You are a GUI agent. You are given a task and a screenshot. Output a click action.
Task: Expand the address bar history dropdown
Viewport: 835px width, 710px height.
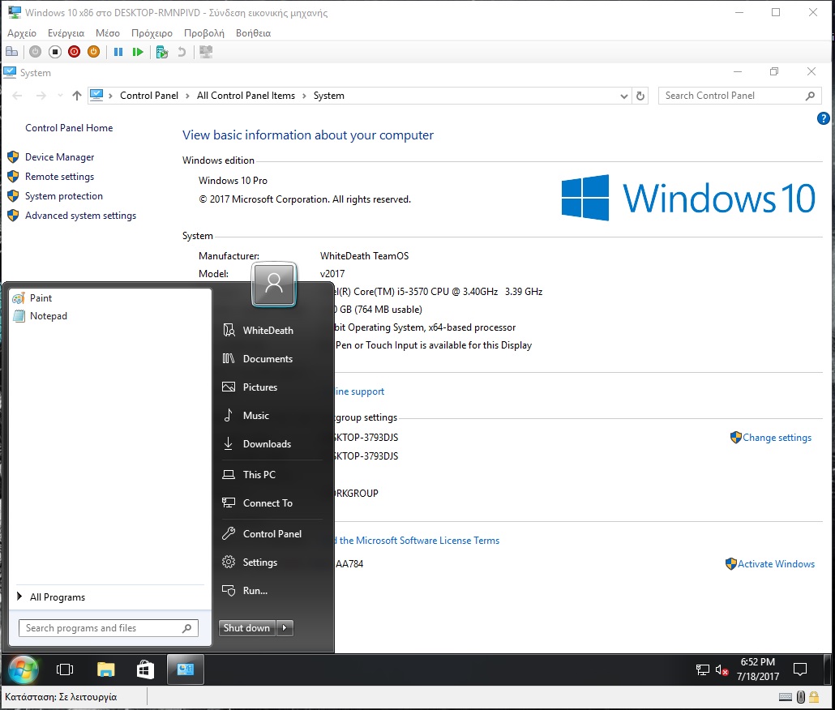coord(623,96)
